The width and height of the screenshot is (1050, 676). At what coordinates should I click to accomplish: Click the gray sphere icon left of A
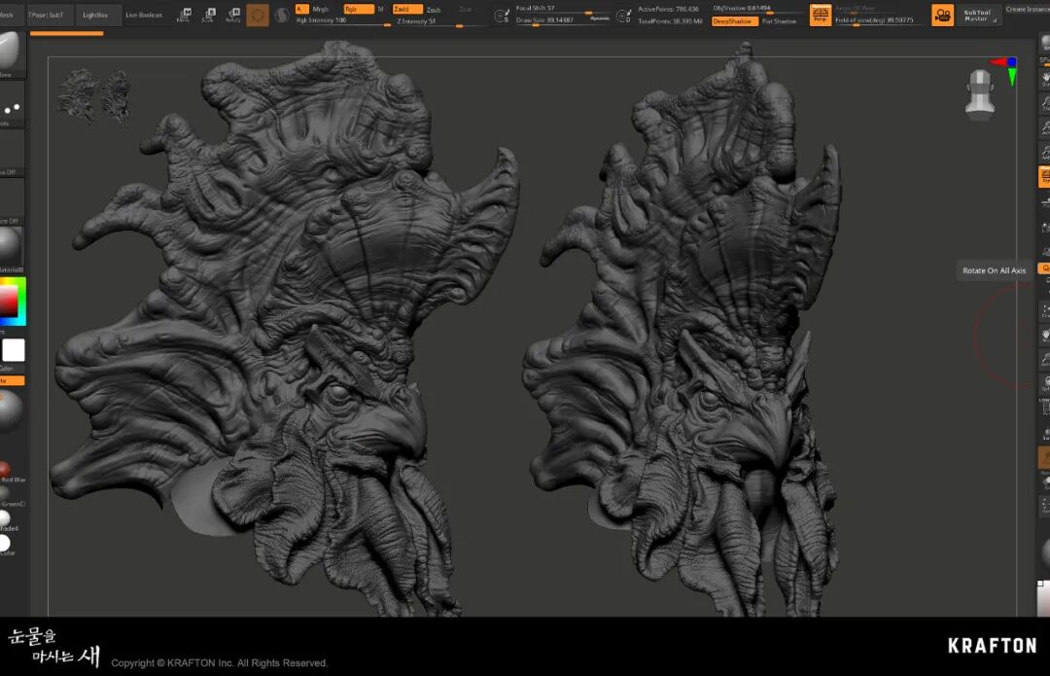point(282,15)
